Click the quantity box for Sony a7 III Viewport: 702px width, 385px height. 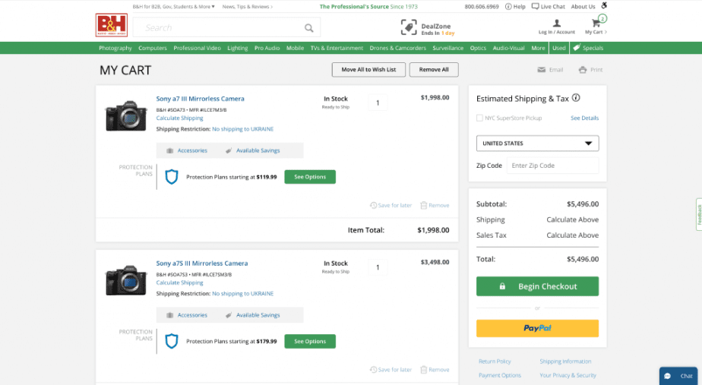tap(378, 103)
